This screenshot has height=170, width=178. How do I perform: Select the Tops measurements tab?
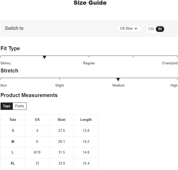pos(7,106)
